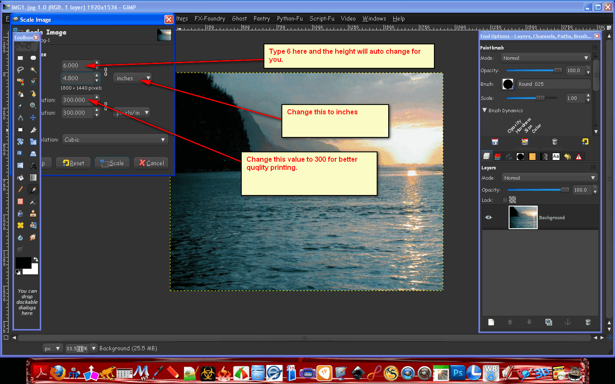Select the Pencil tool
The image size is (615, 384).
click(x=20, y=189)
